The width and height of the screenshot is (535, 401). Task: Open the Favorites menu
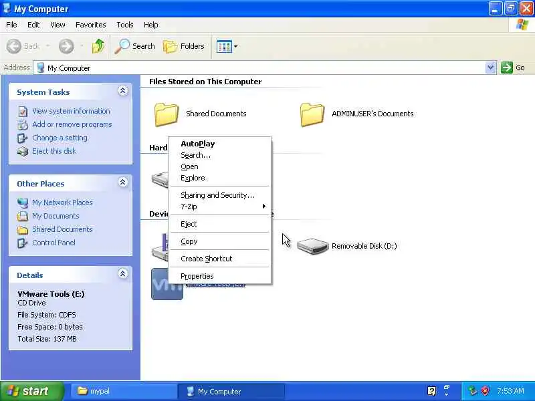(x=91, y=25)
